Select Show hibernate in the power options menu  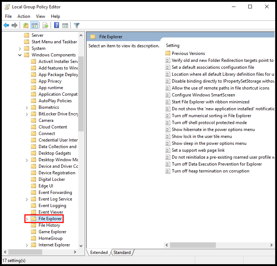213,130
